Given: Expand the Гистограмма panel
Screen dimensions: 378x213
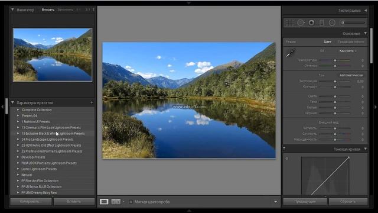Looking at the screenshot, I should click(x=366, y=11).
